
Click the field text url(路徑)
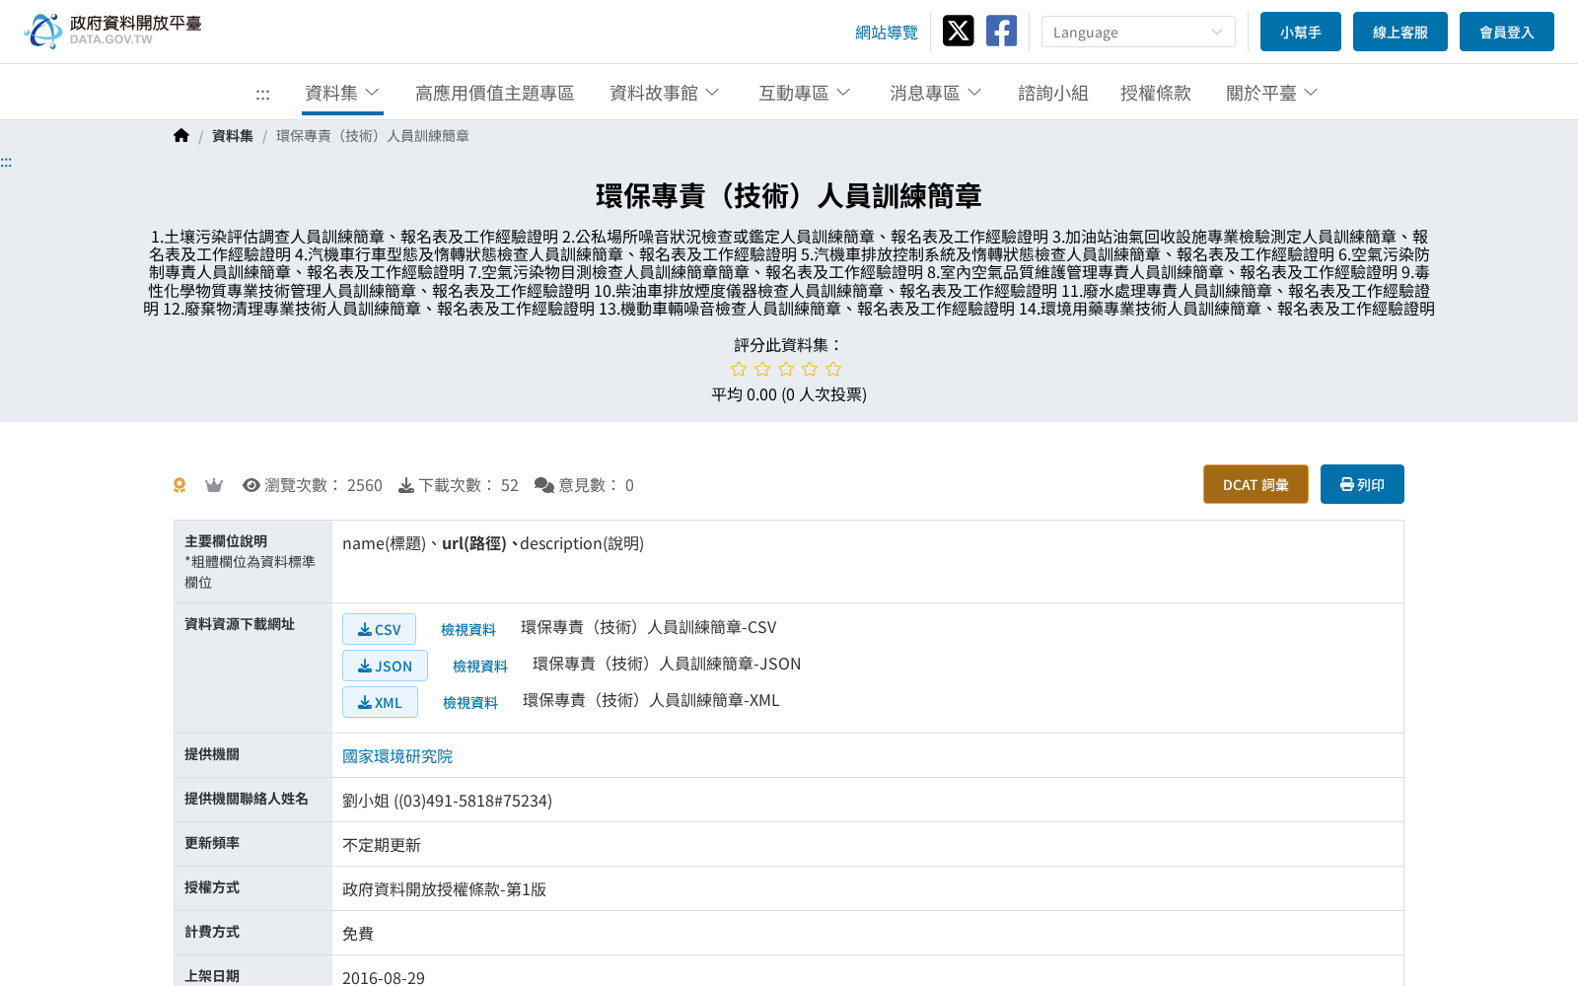[x=474, y=543]
